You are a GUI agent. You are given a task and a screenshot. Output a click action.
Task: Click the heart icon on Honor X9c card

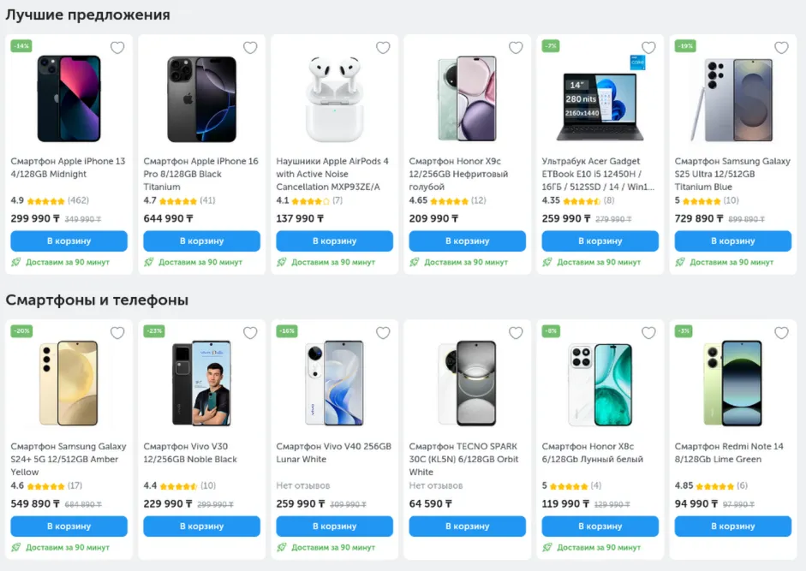click(x=515, y=48)
